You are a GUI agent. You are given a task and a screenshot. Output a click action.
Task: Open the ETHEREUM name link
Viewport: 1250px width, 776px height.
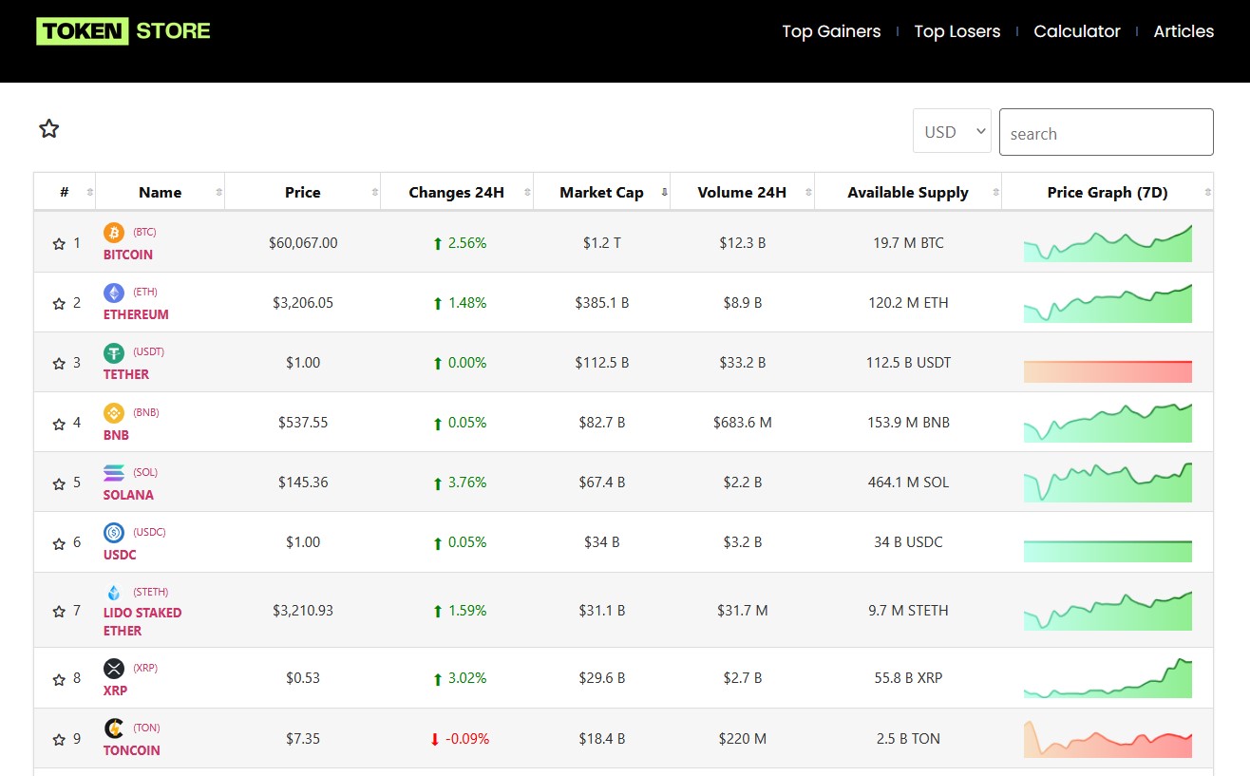point(136,314)
